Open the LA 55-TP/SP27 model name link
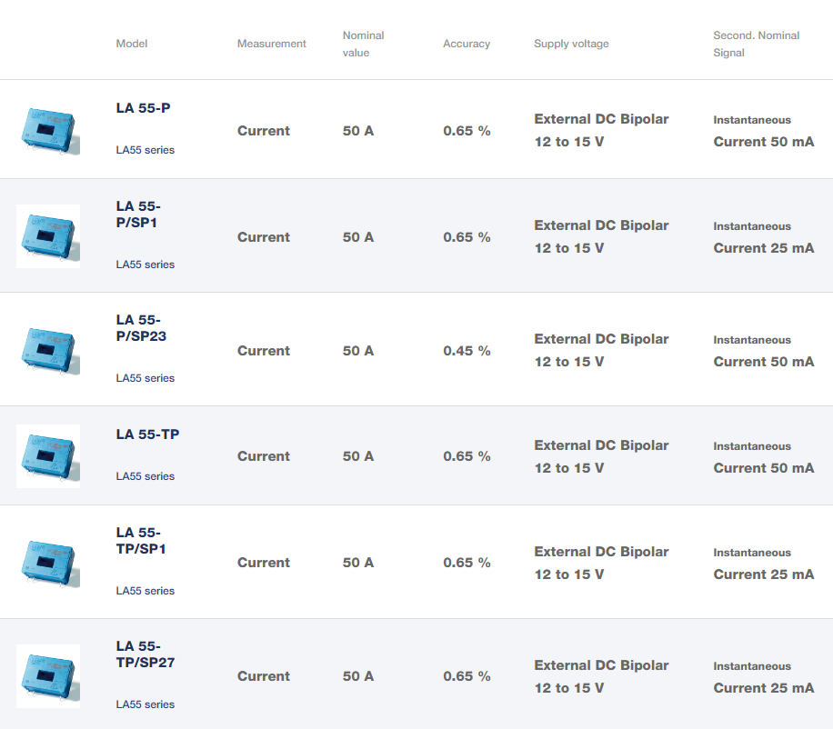Image resolution: width=833 pixels, height=729 pixels. tap(146, 654)
